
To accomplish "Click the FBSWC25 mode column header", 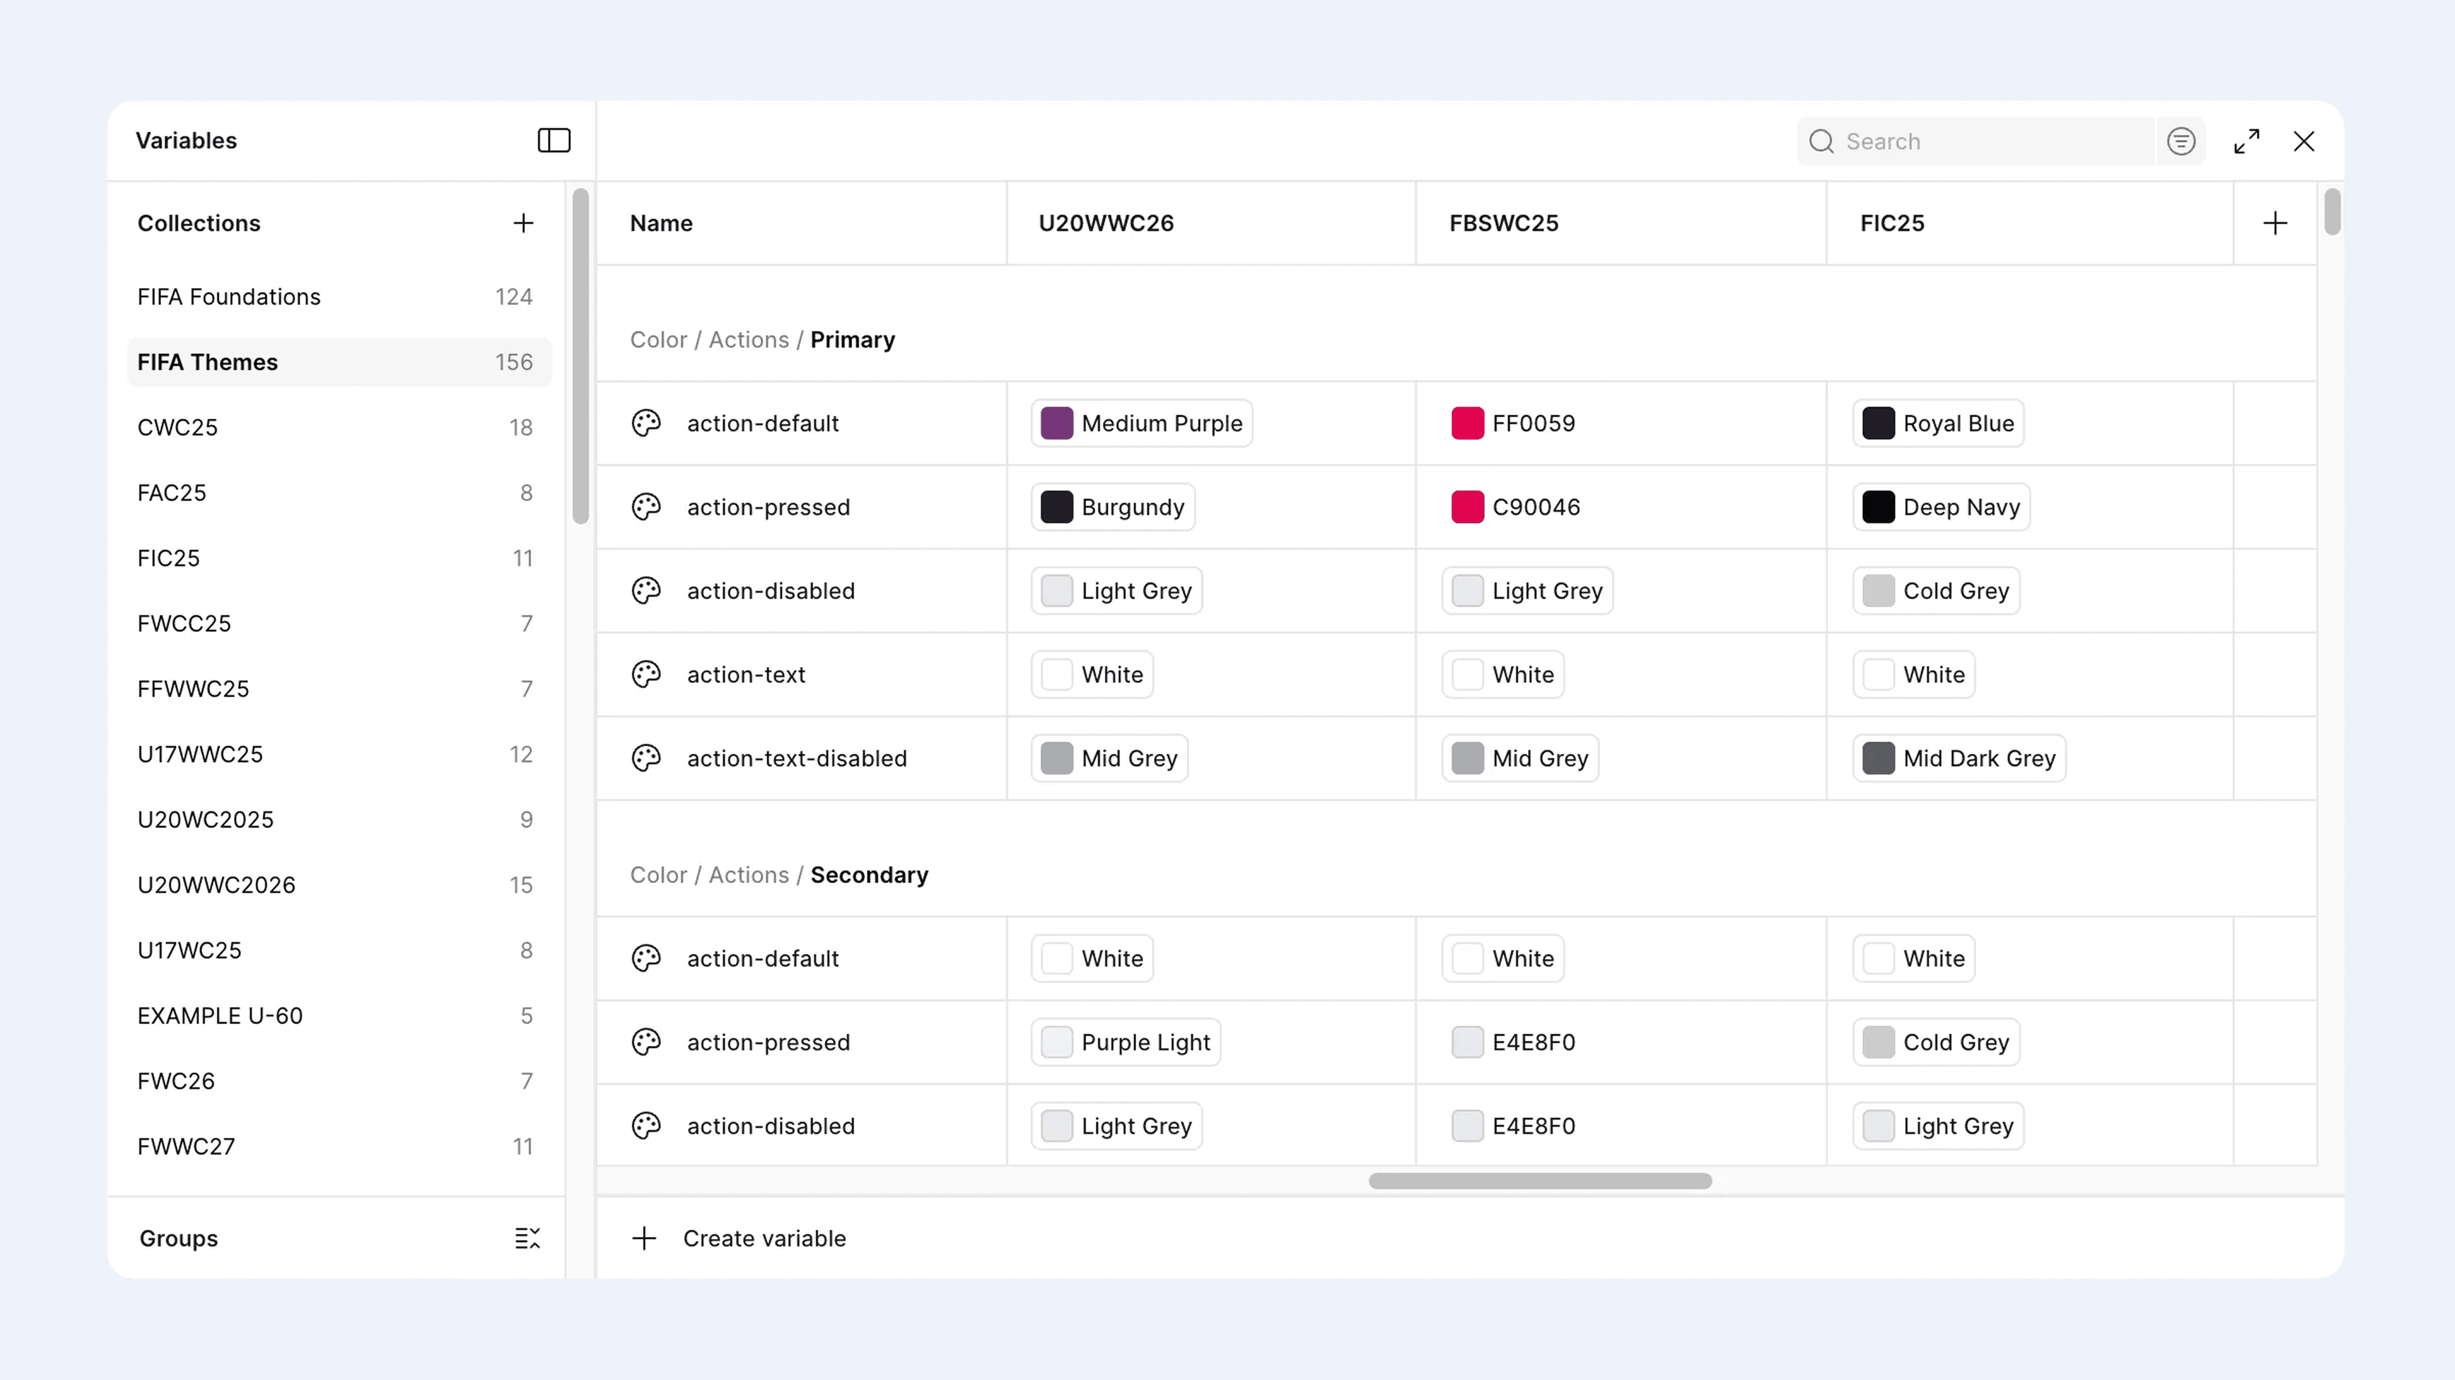I will [1504, 223].
